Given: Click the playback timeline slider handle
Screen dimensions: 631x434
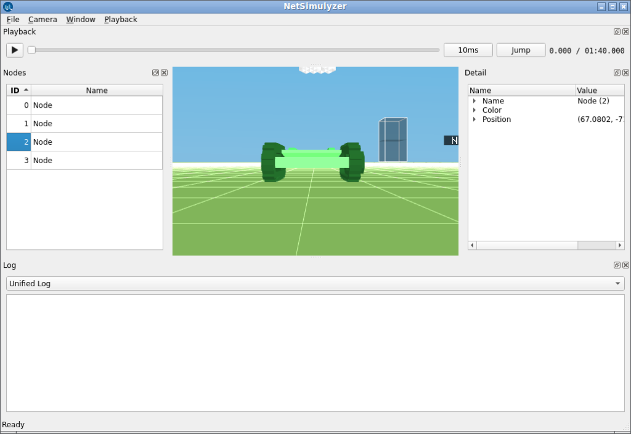Looking at the screenshot, I should 31,50.
